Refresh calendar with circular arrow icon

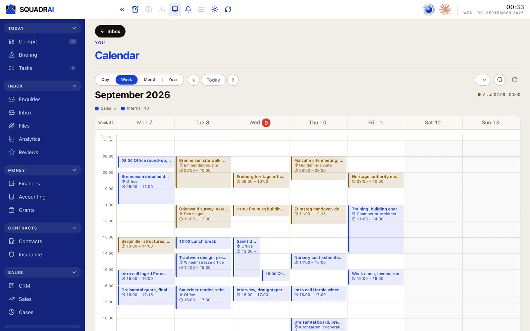tap(515, 80)
